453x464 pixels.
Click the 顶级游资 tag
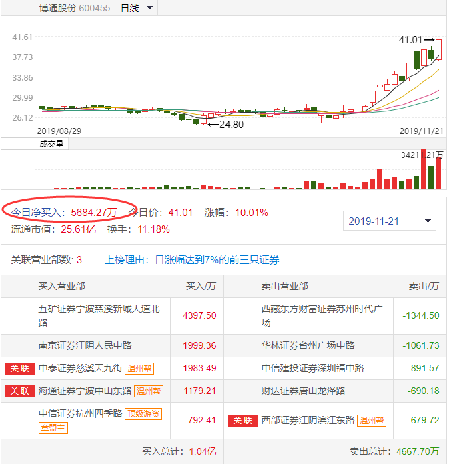coord(143,413)
